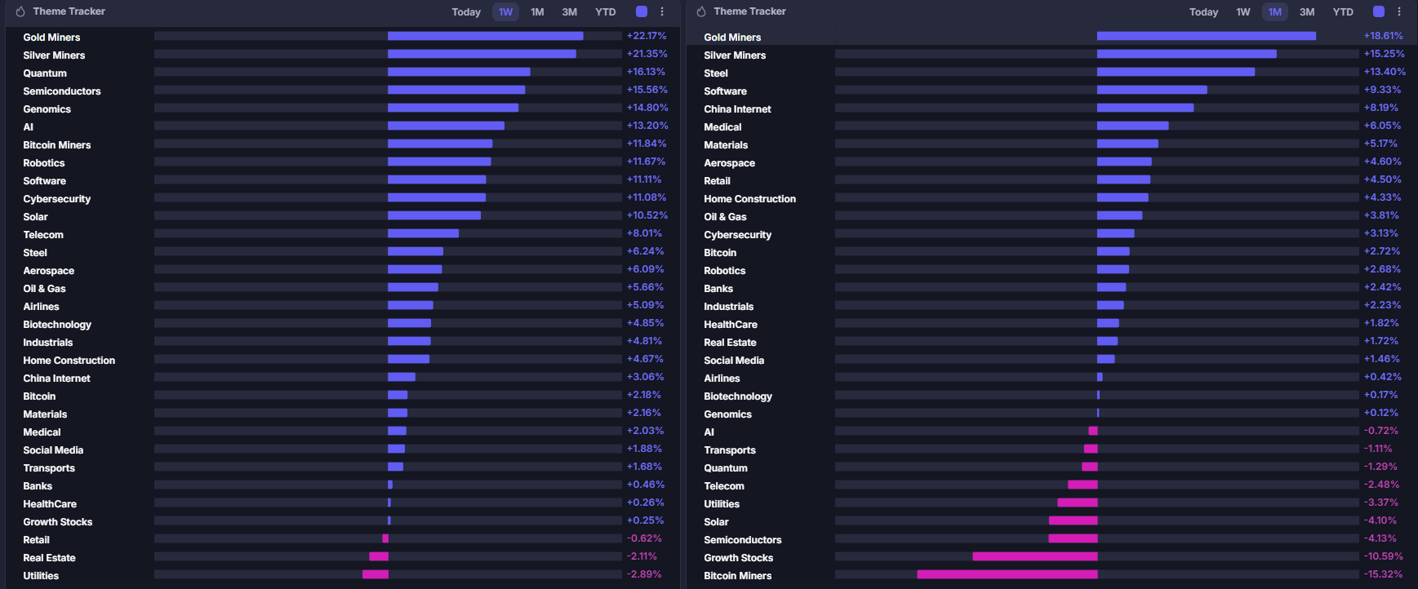
Task: Click the -0.62% value for Retail
Action: (x=644, y=538)
